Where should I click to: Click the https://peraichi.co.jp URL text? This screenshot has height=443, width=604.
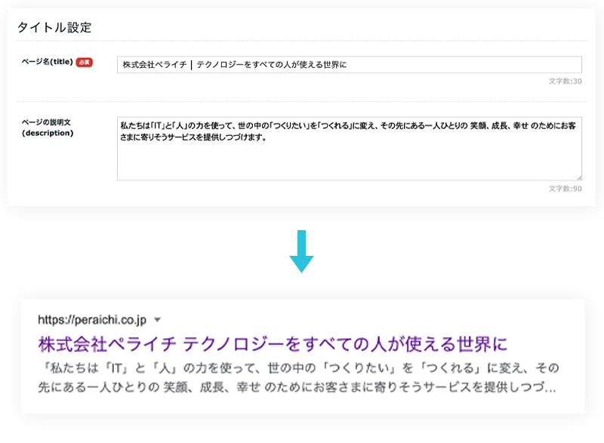[91, 319]
